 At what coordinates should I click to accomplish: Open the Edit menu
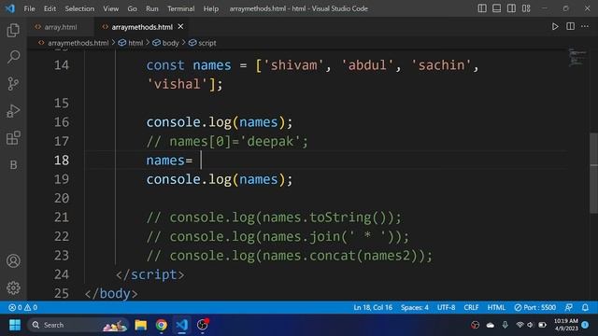click(x=50, y=8)
